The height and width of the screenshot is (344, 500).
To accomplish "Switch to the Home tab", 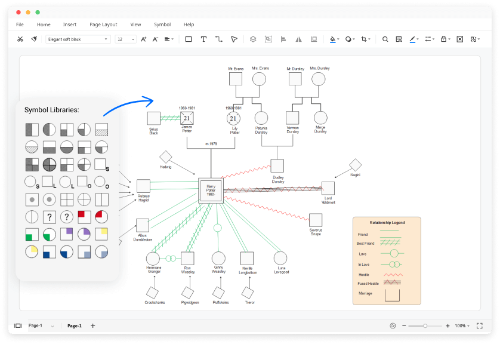I will click(44, 24).
